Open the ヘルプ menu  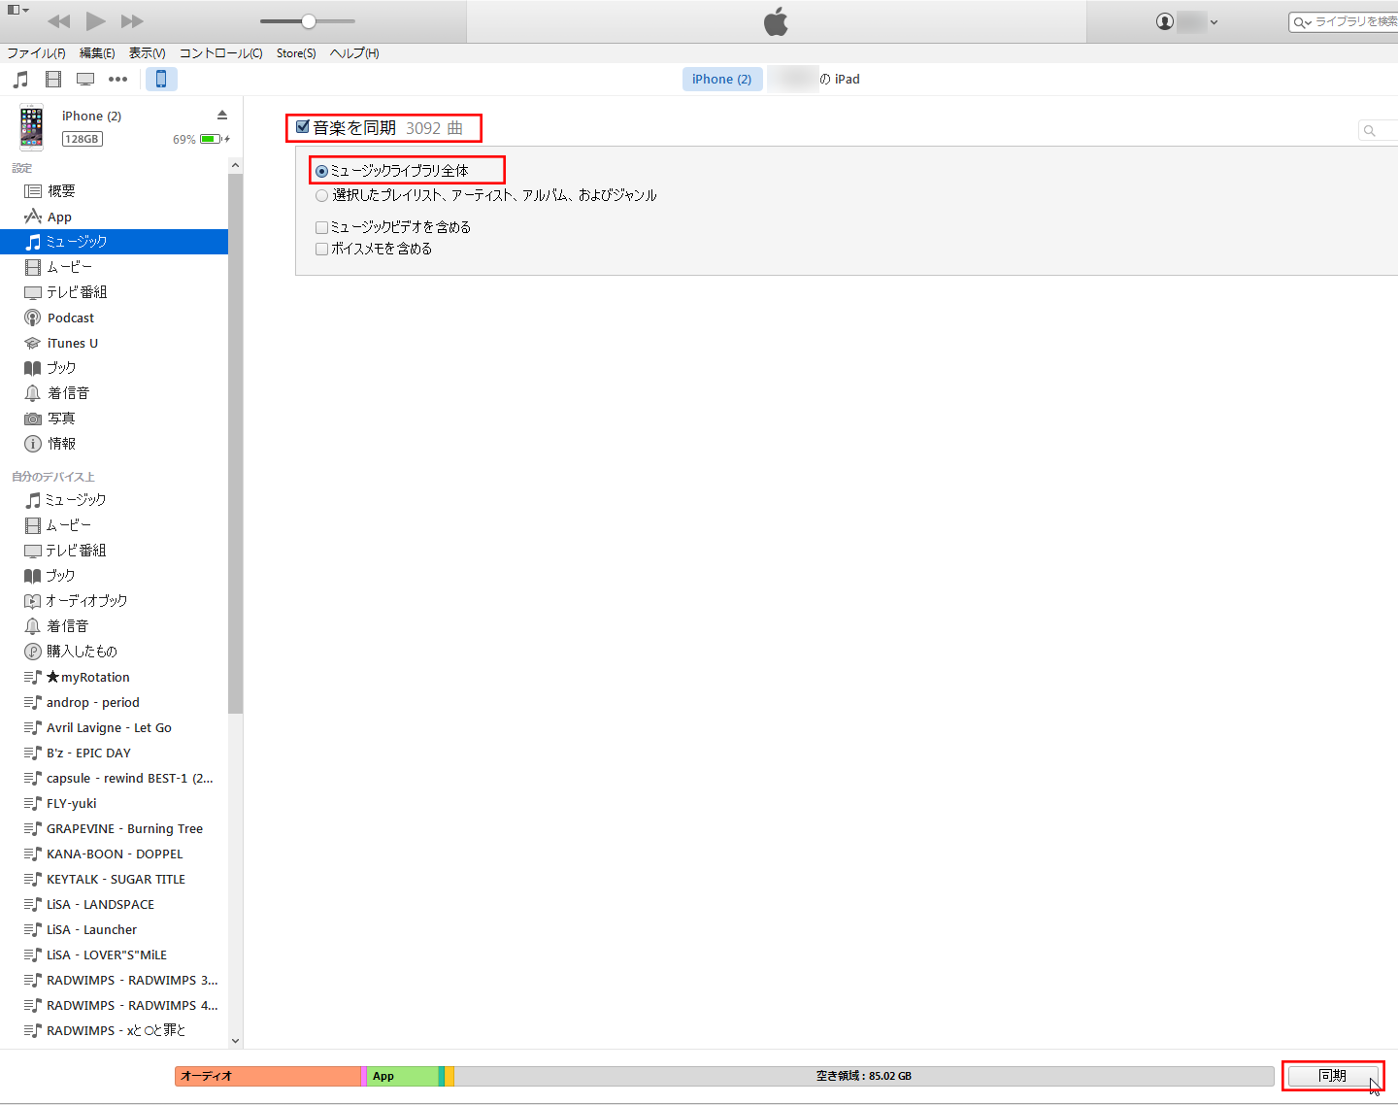(354, 53)
